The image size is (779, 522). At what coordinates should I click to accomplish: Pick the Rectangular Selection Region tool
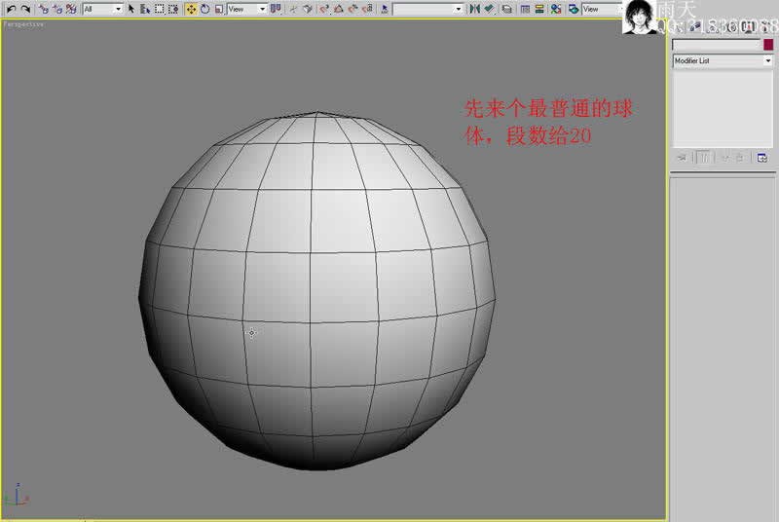tap(159, 9)
